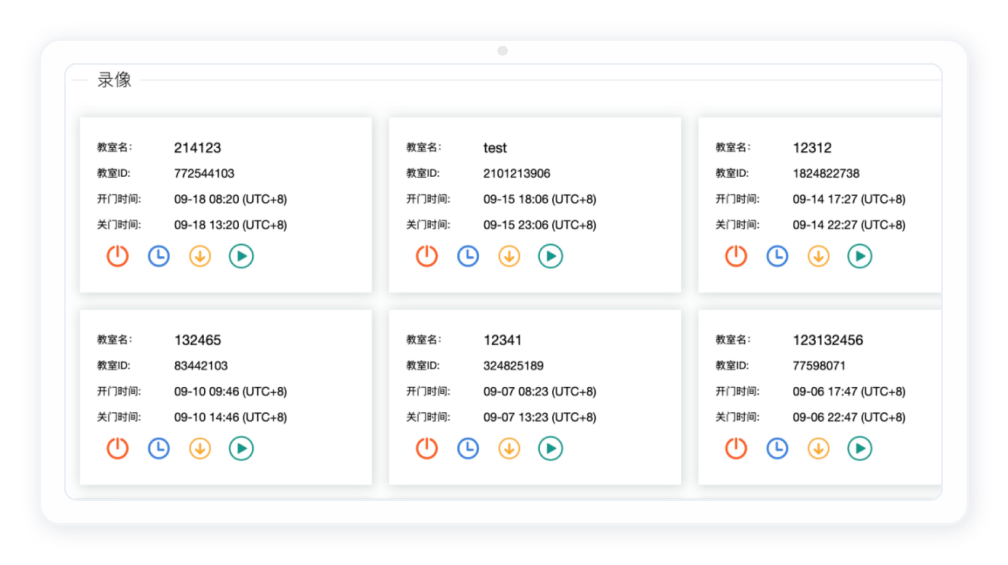Play the recording of classroom 12341
The image size is (1008, 565).
point(550,448)
